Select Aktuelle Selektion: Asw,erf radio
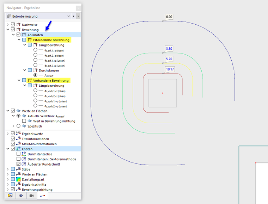This screenshot has height=204, width=268. click(x=18, y=116)
